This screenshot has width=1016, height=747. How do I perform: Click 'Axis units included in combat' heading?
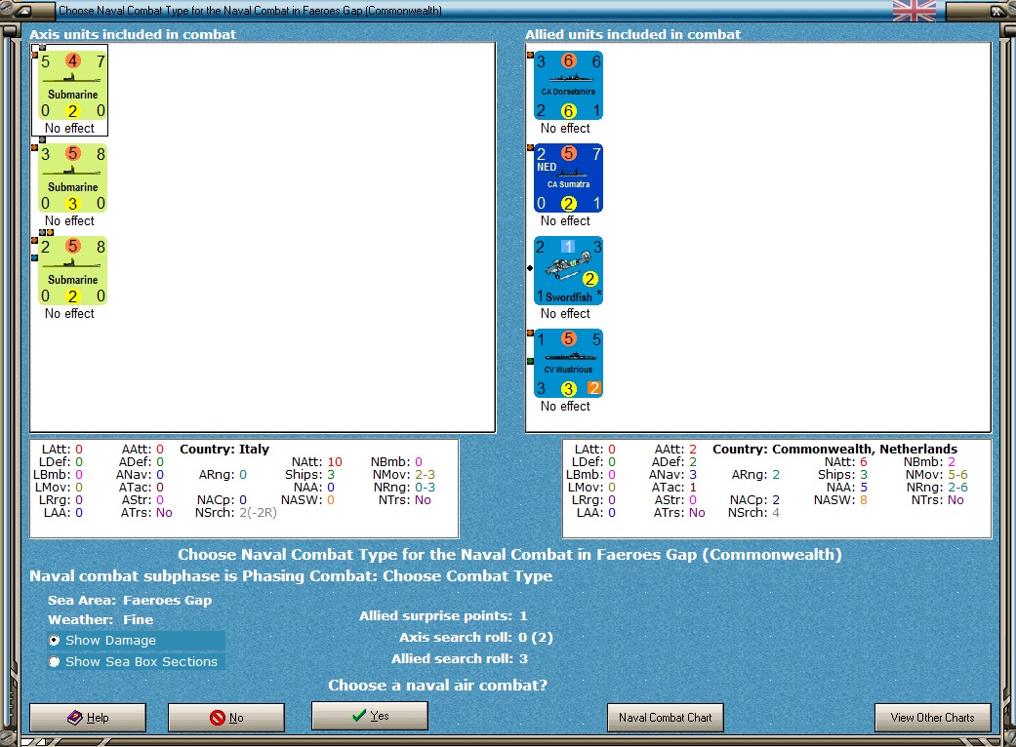[x=133, y=34]
